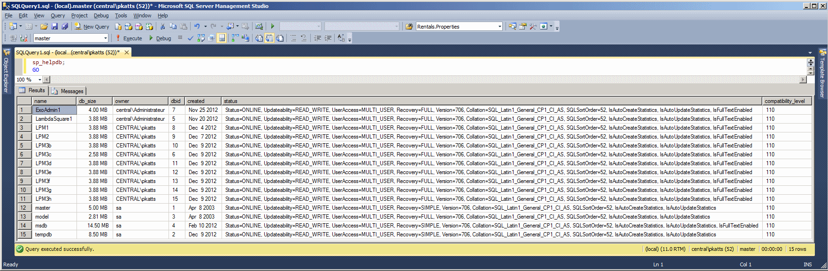Click the Activity Monitor icon
The height and width of the screenshot is (271, 828).
[x=259, y=27]
